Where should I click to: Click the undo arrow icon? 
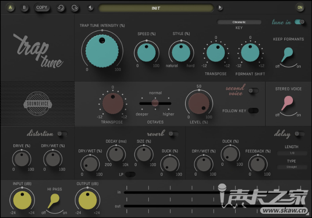[x=60, y=8]
